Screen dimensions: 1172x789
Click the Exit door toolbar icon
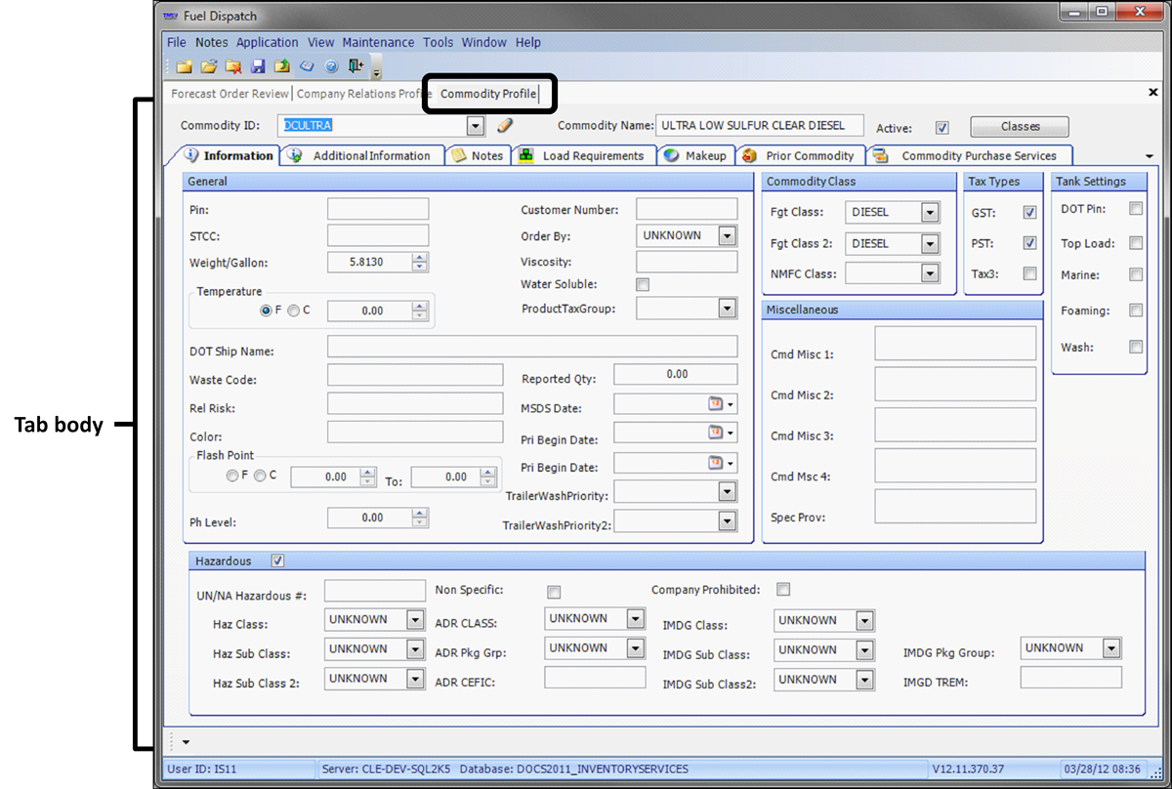click(356, 66)
